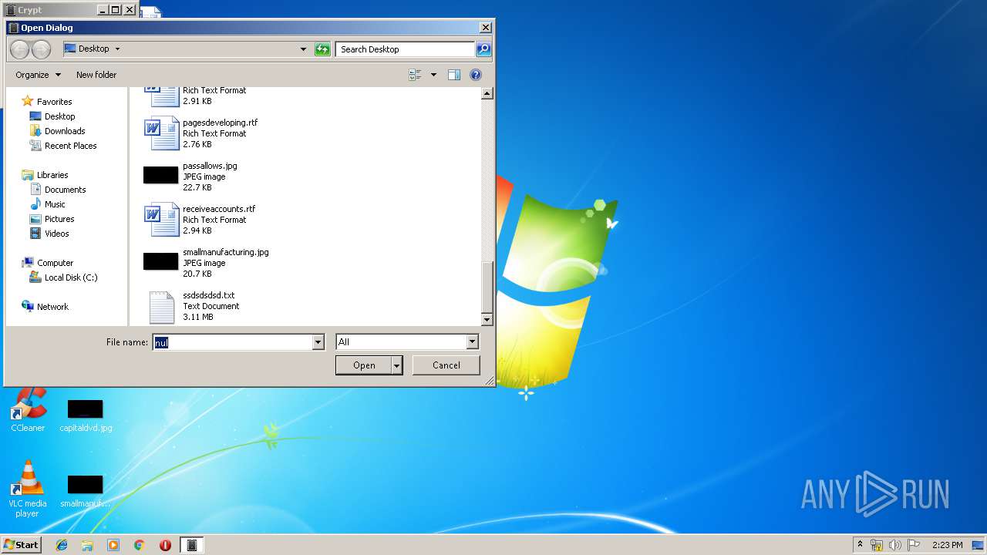Open the Open button's split dropdown arrow
This screenshot has width=987, height=555.
(x=397, y=365)
